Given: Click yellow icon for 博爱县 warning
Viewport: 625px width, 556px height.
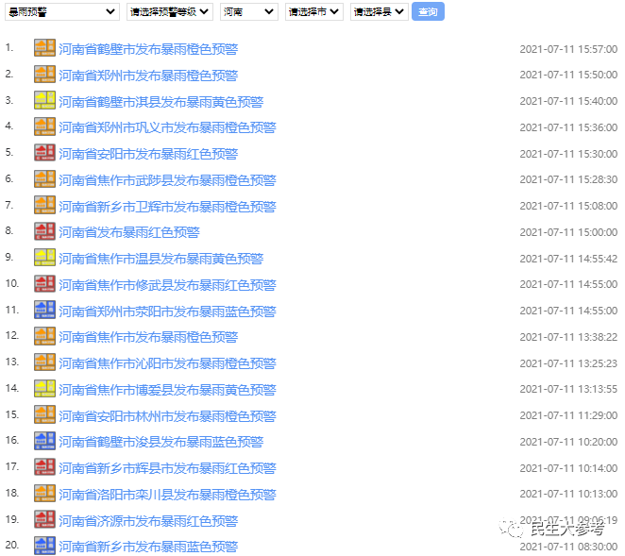Looking at the screenshot, I should 44,389.
